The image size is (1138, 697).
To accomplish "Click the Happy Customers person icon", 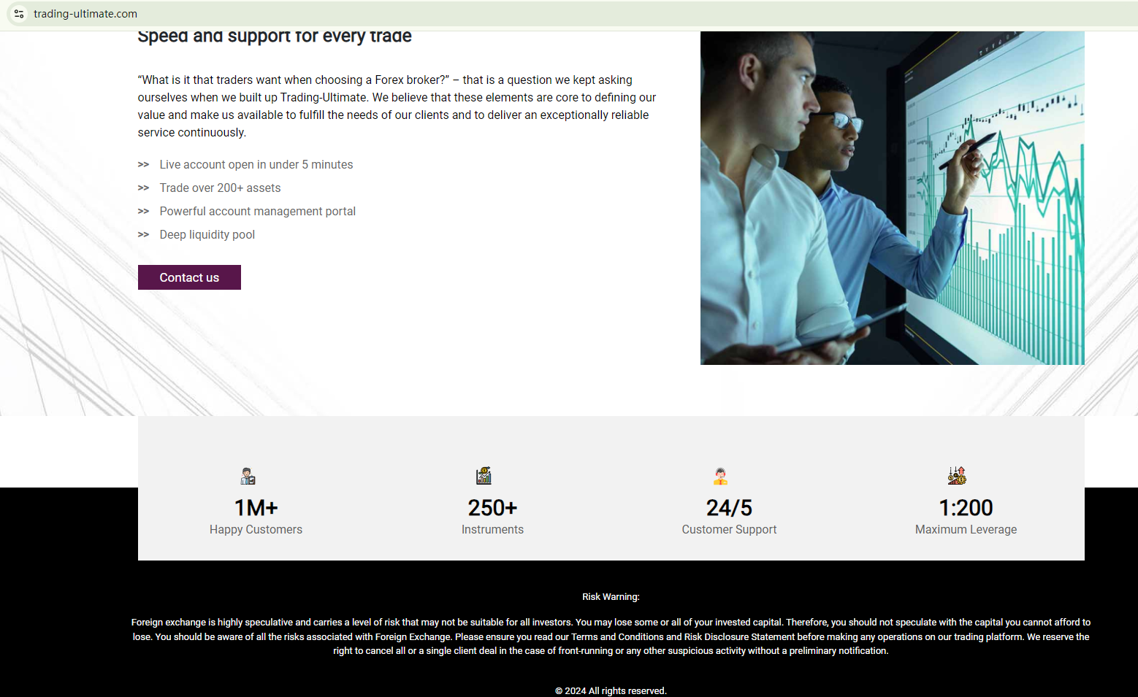I will point(248,477).
